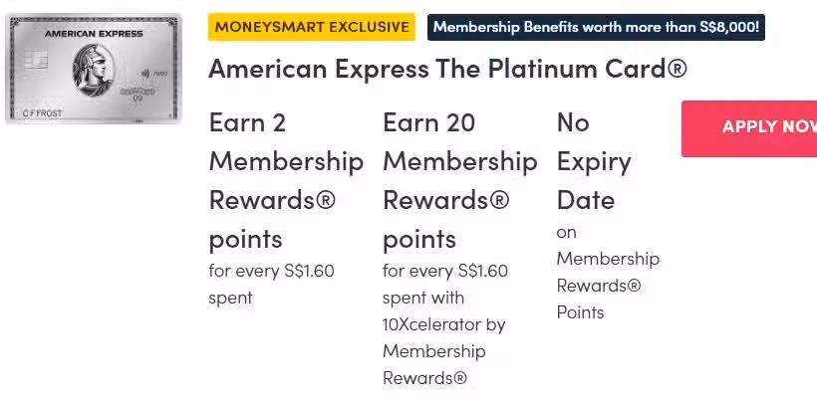Open the American Express Platinum Card title
Viewport: 817px width, 406px height.
click(x=447, y=69)
